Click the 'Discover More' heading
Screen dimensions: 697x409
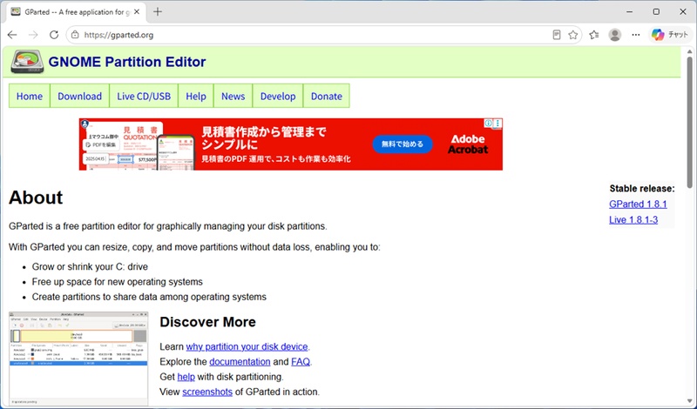(207, 322)
